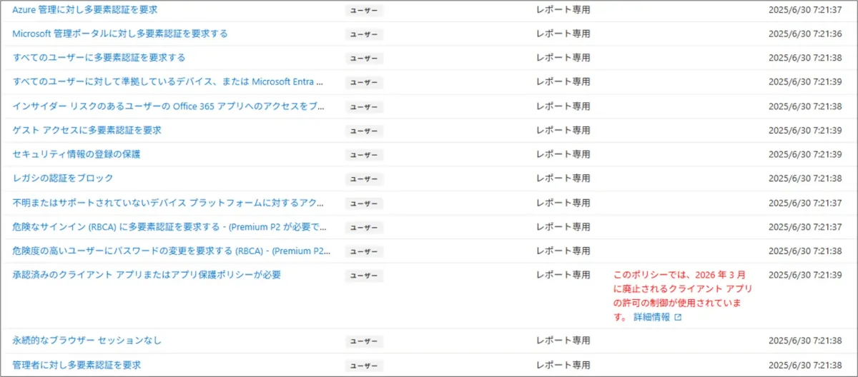Click the 'ユーザー' tag on the 'レガシの認証をブロック' row
The height and width of the screenshot is (377, 858).
click(364, 179)
